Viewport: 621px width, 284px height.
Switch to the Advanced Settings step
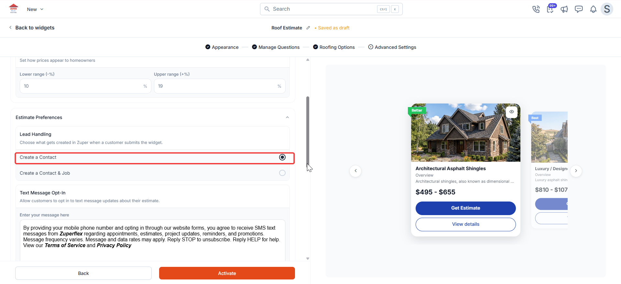click(x=395, y=47)
